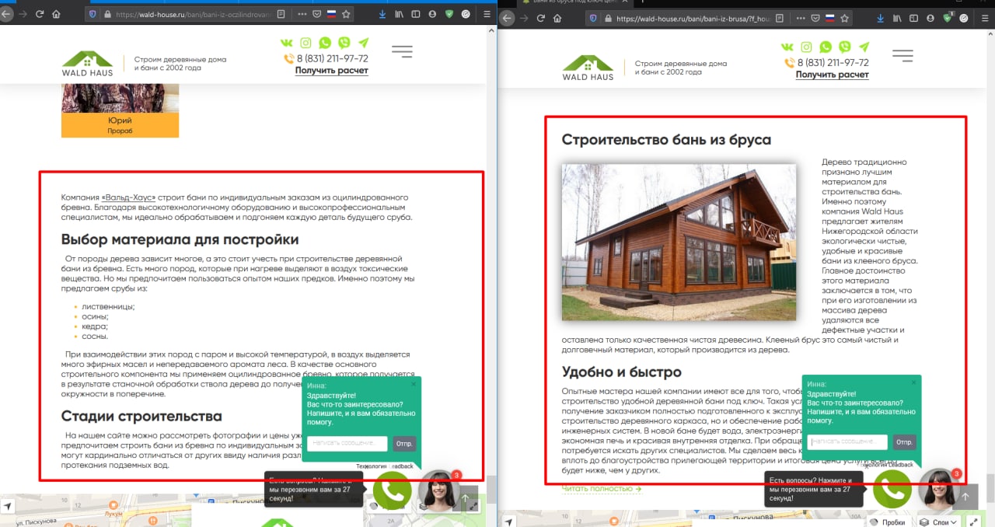The height and width of the screenshot is (527, 995).
Task: Open the Telegram icon on the left page
Action: [363, 44]
